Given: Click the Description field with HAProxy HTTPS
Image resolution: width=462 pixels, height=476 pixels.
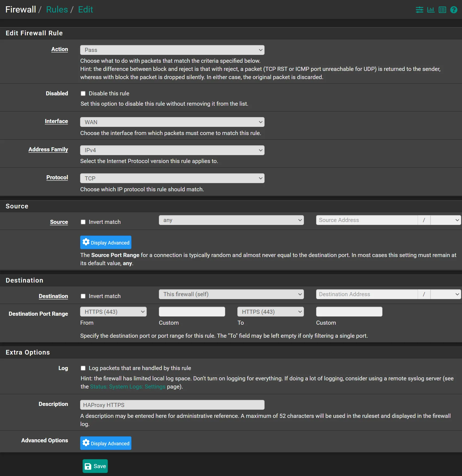Looking at the screenshot, I should tap(172, 405).
